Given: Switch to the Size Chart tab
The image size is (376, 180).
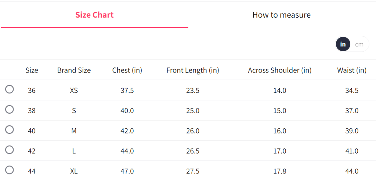Looking at the screenshot, I should pyautogui.click(x=94, y=15).
